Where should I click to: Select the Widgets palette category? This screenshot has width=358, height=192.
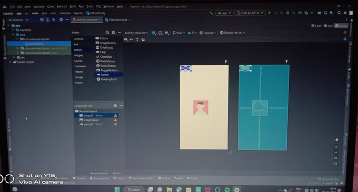point(78,56)
